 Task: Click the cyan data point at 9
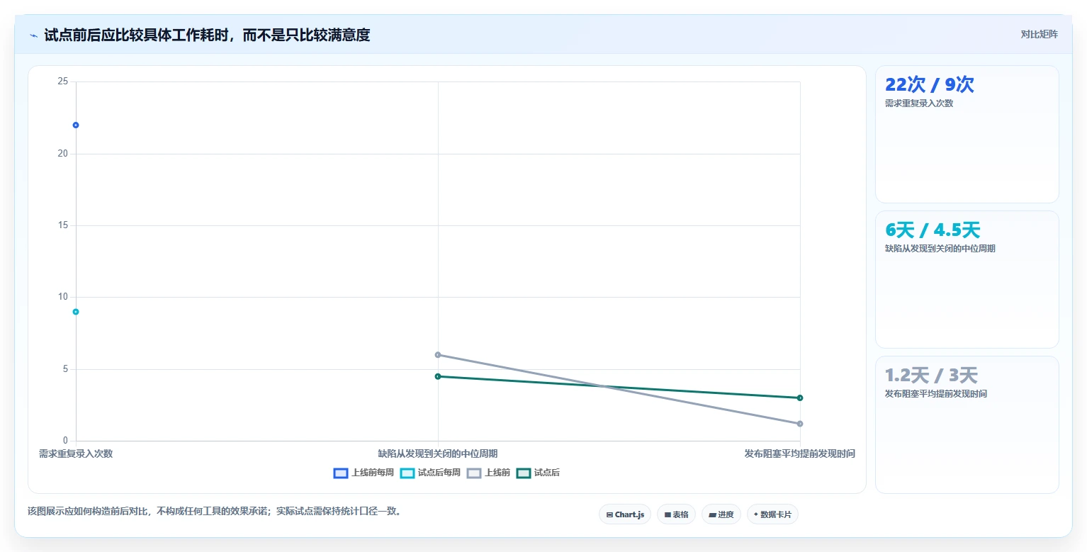coord(76,312)
